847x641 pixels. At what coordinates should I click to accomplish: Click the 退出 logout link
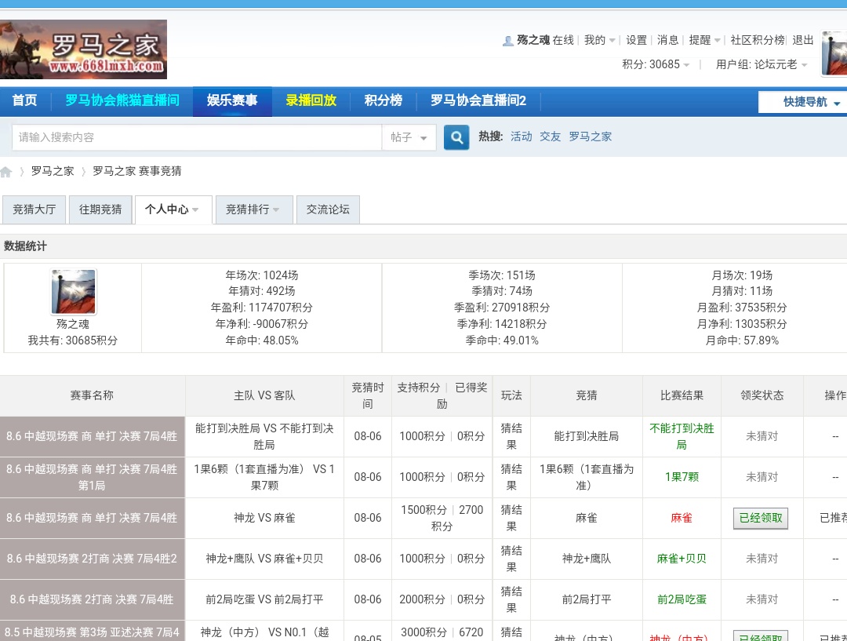click(802, 40)
